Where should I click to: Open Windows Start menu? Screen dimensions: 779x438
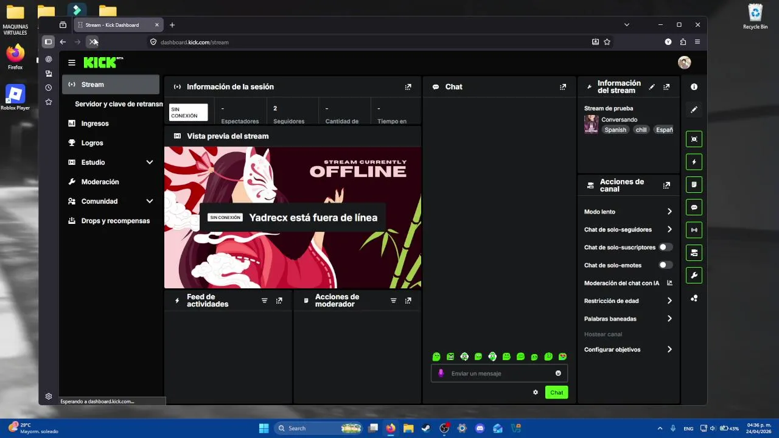click(264, 428)
